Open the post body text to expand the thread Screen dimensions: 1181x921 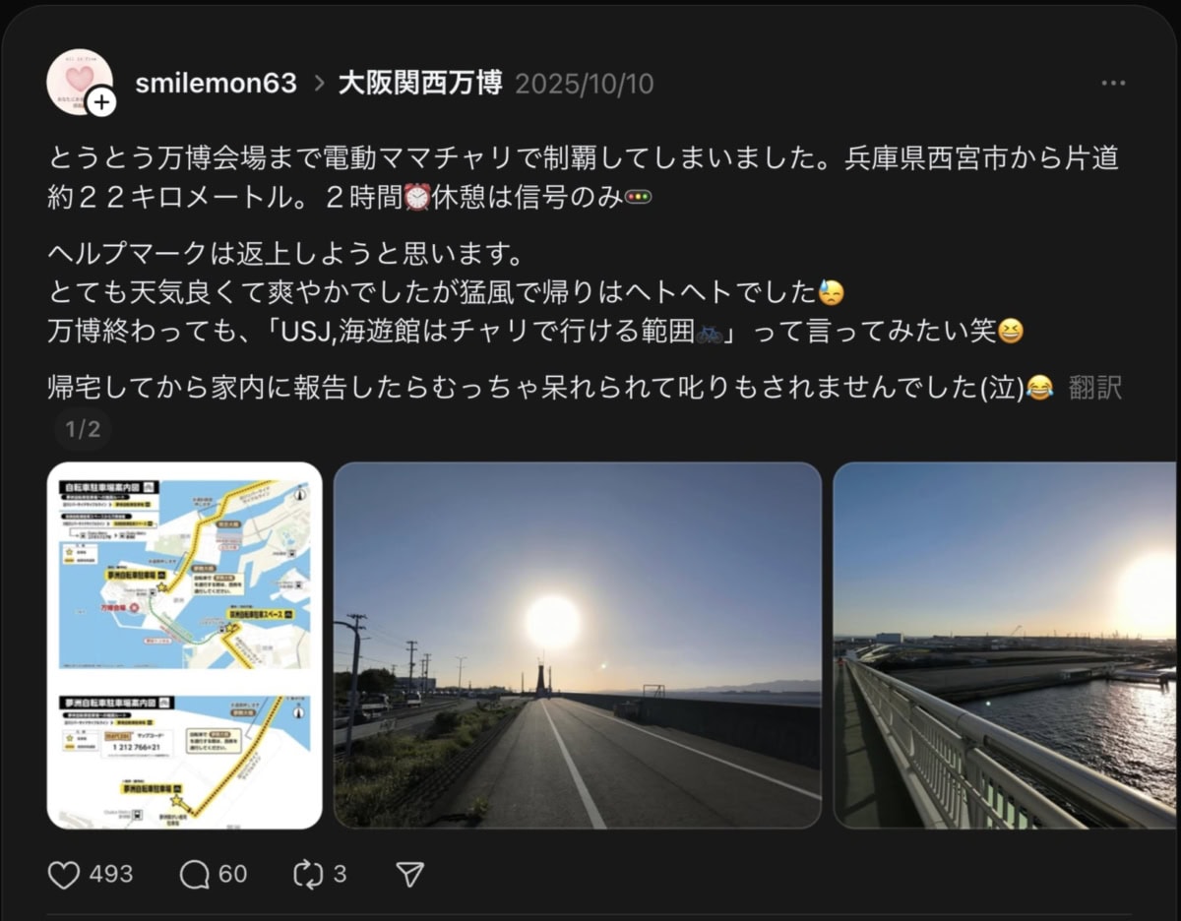point(587,273)
